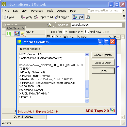Screen dimensions: 127x127
Task: Close the ADX floating toolbar
Action: pos(23,28)
